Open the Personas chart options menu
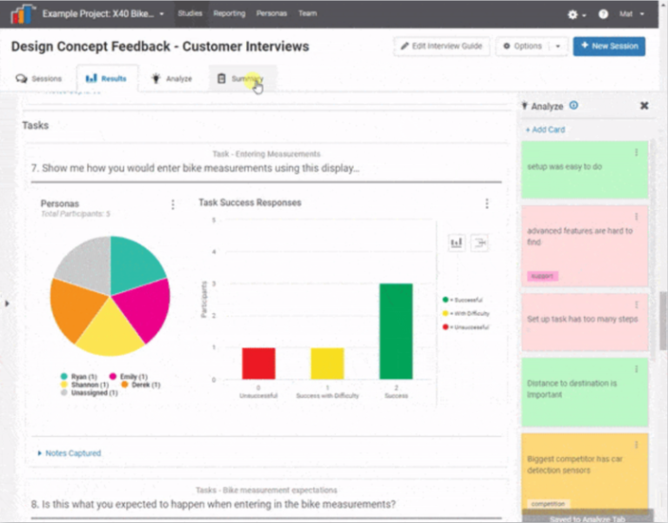The image size is (668, 523). point(172,205)
